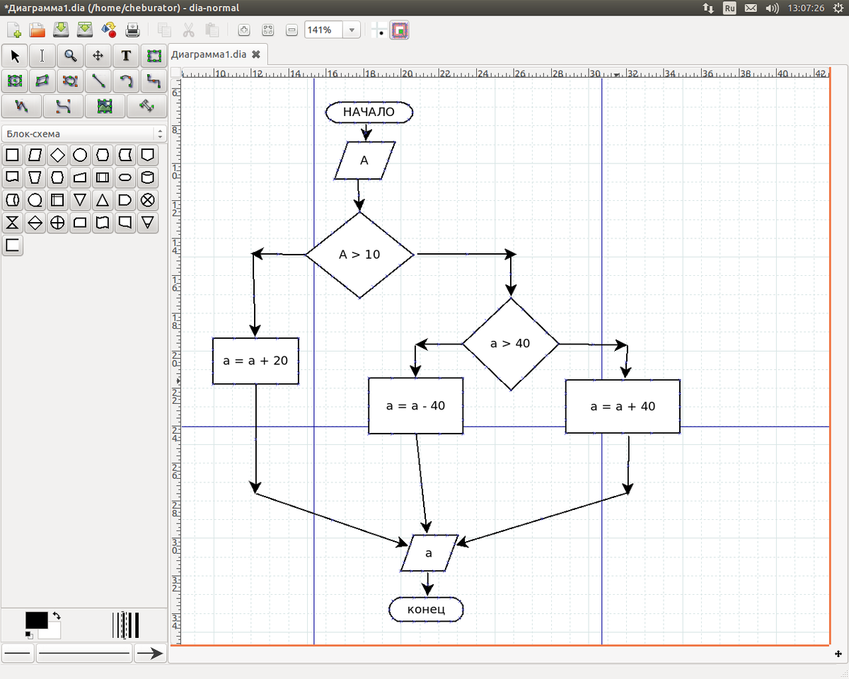Select the Zigzag line tool

[x=154, y=81]
